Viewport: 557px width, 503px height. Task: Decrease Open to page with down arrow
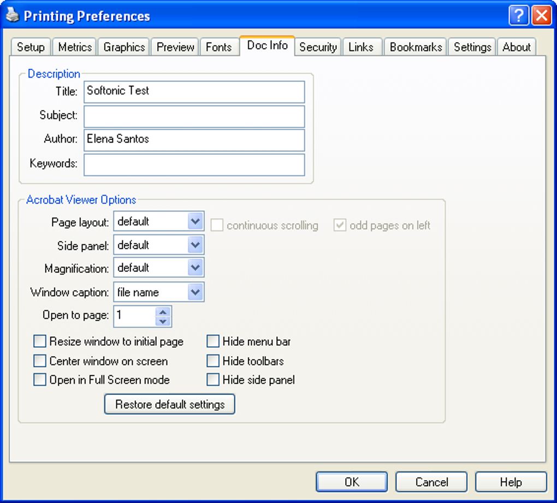pos(163,322)
